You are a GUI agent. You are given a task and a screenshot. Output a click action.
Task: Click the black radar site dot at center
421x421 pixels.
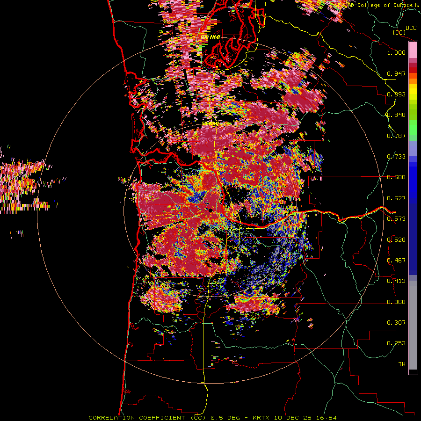pos(211,210)
